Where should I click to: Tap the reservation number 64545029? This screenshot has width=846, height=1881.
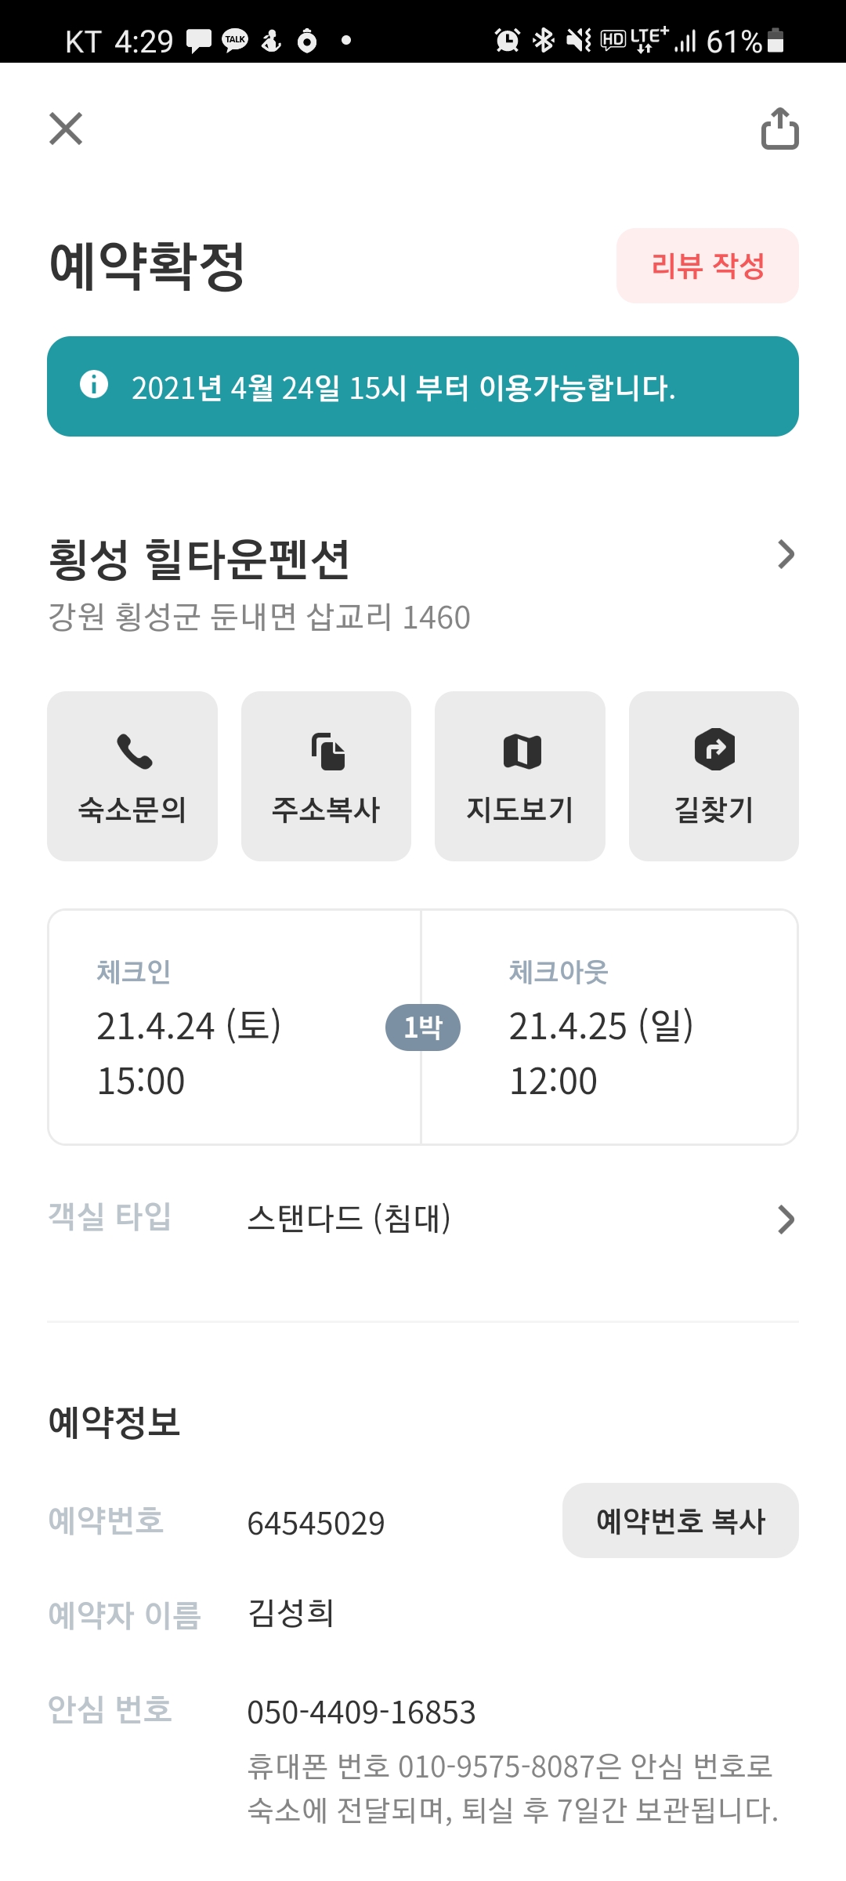(x=316, y=1524)
